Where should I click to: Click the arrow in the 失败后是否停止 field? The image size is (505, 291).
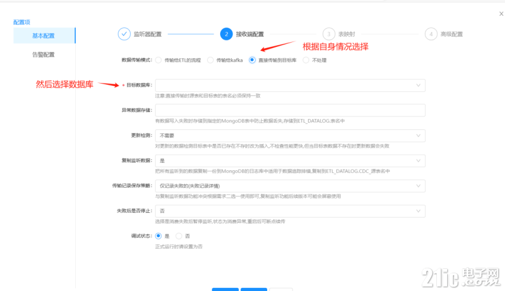[418, 211]
